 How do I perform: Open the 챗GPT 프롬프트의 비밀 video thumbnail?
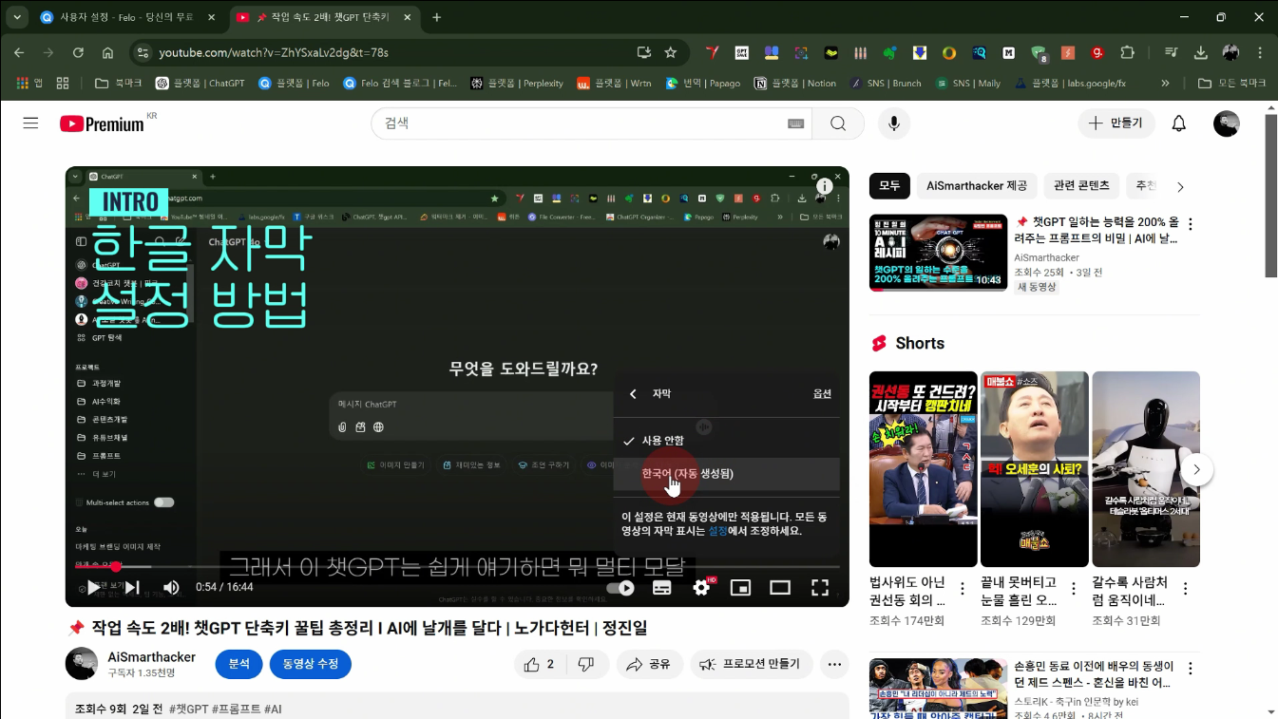[938, 253]
